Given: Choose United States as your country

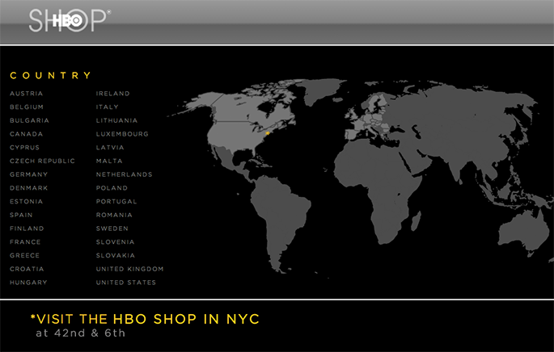Looking at the screenshot, I should point(125,283).
